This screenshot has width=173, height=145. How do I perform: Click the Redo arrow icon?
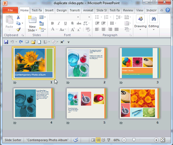click(x=21, y=42)
